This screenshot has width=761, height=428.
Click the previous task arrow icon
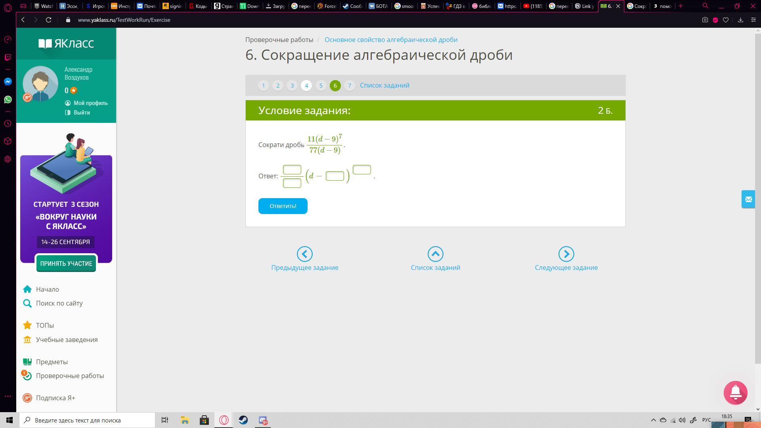tap(304, 254)
